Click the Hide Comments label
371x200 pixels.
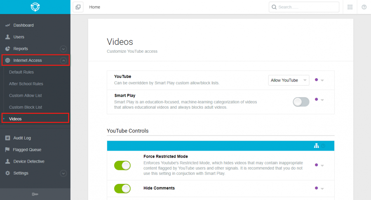click(159, 188)
